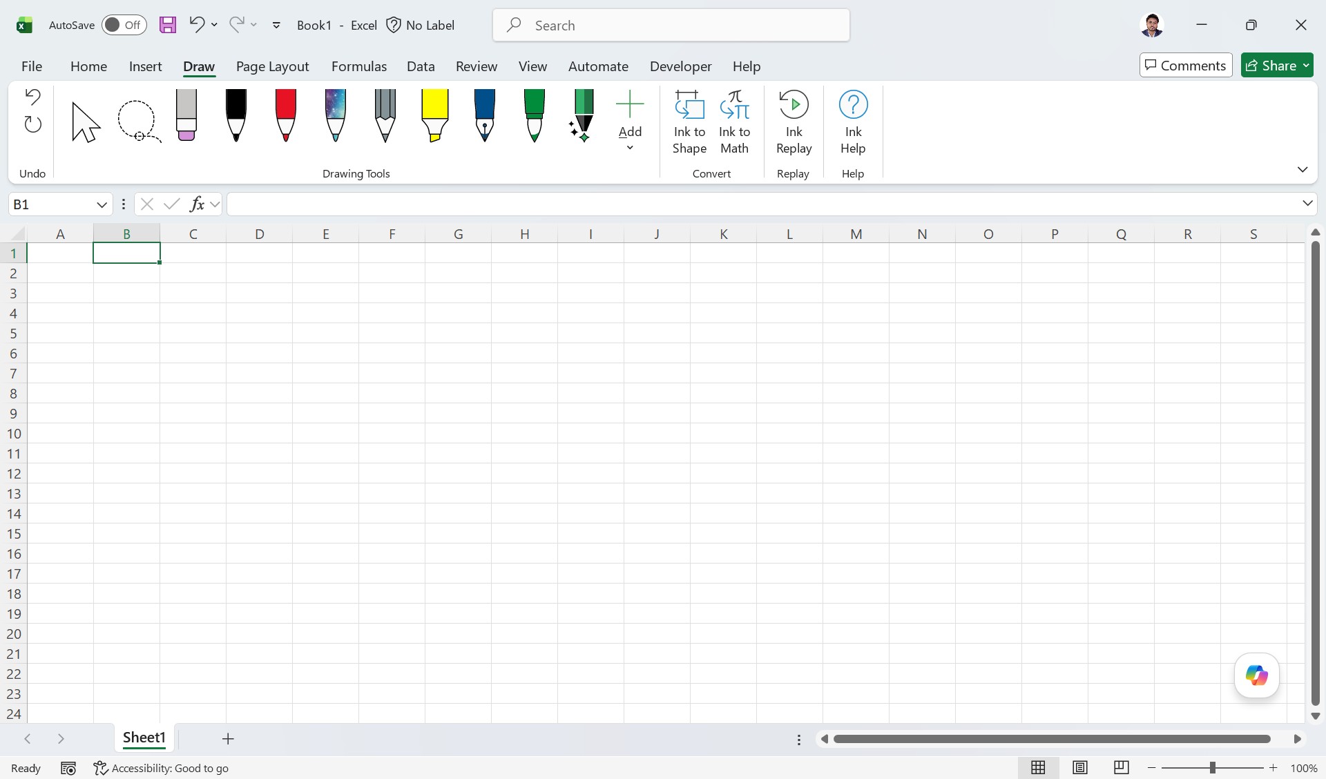Save the workbook via title bar icon
Viewport: 1326px width, 779px height.
(x=168, y=25)
